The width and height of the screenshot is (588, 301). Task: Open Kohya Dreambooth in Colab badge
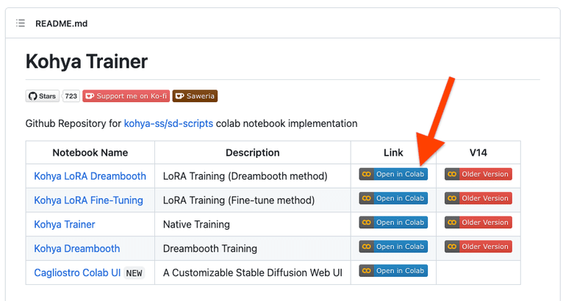tap(393, 247)
